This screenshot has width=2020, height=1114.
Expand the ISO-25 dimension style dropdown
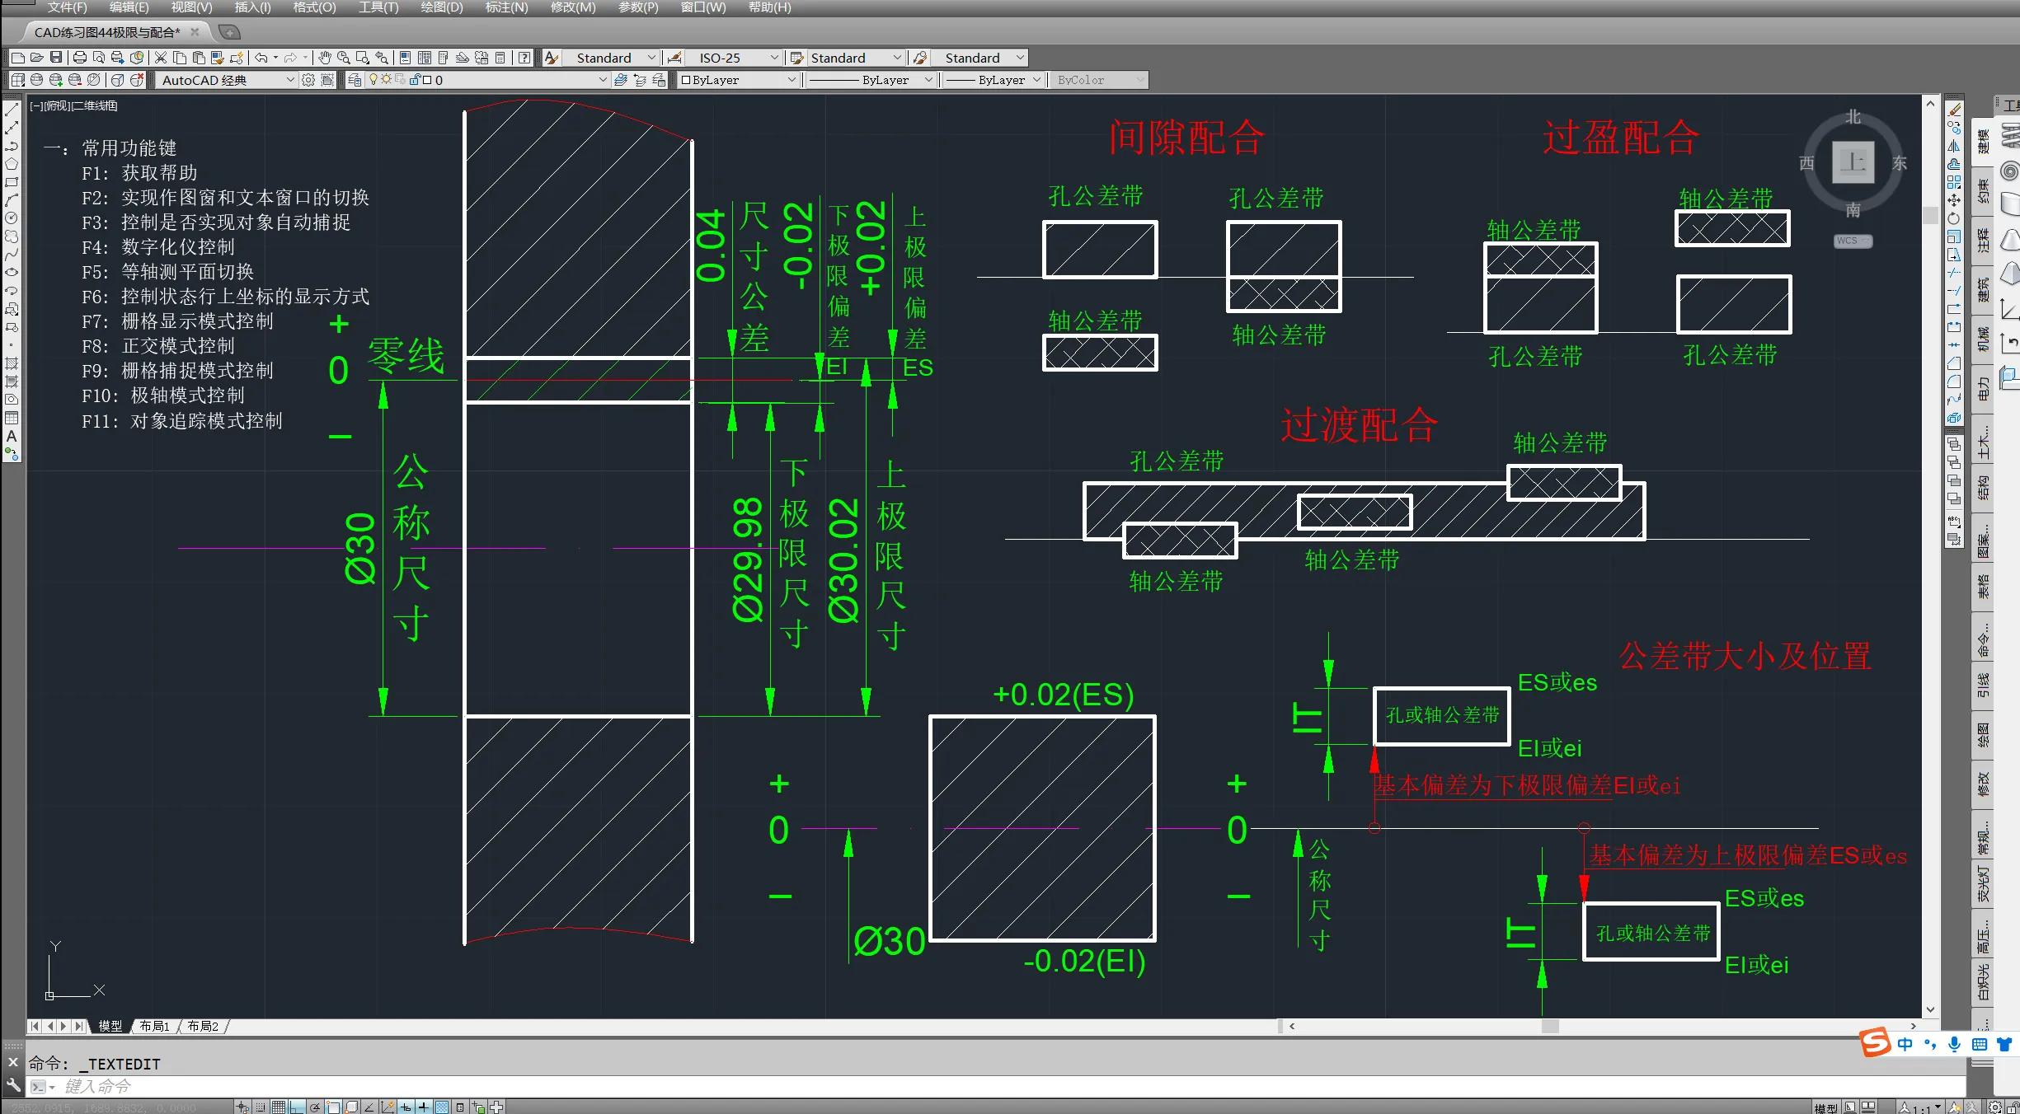tap(773, 58)
